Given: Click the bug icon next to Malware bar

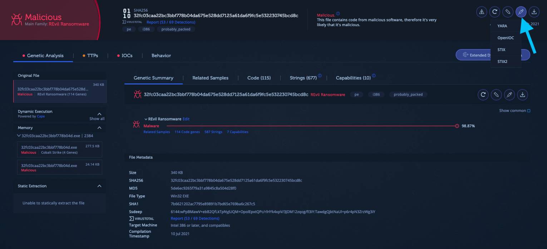Looking at the screenshot, I should click(x=136, y=124).
